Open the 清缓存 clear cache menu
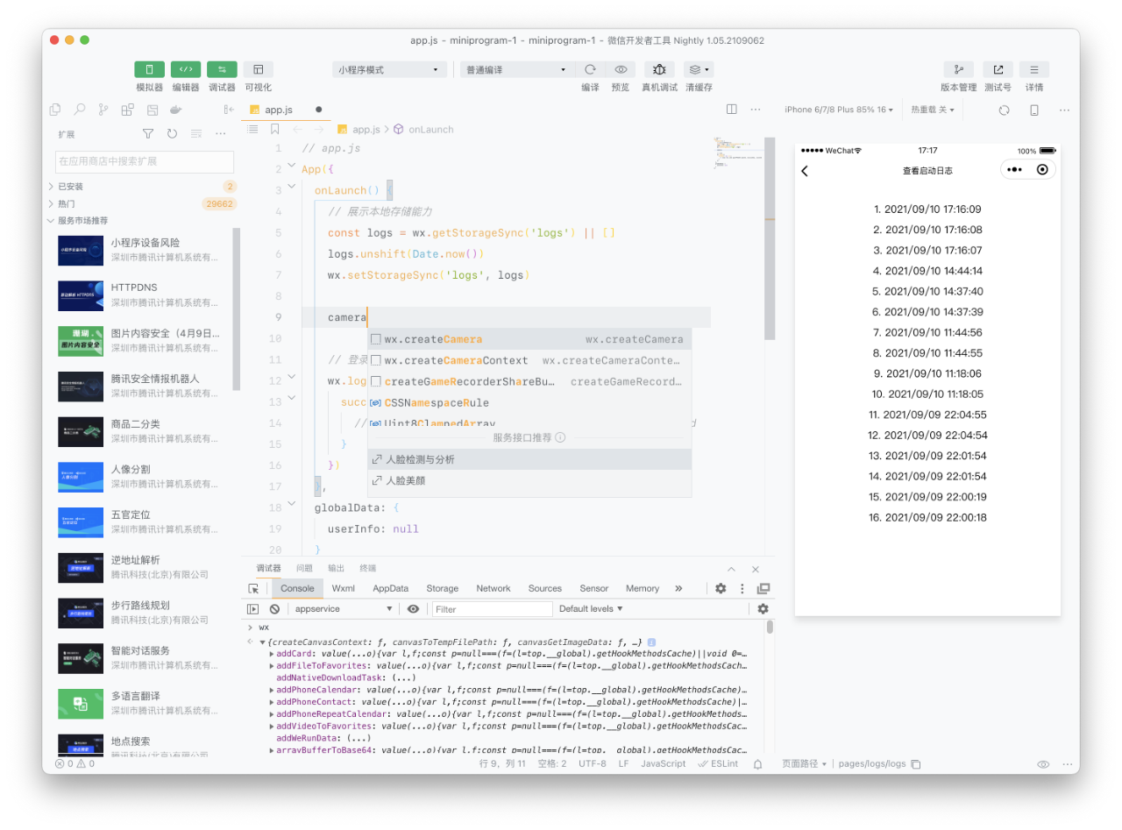 699,69
